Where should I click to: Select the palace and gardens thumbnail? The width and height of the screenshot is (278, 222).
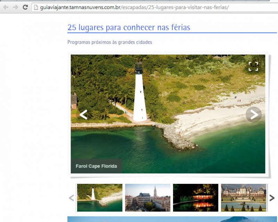244,198
